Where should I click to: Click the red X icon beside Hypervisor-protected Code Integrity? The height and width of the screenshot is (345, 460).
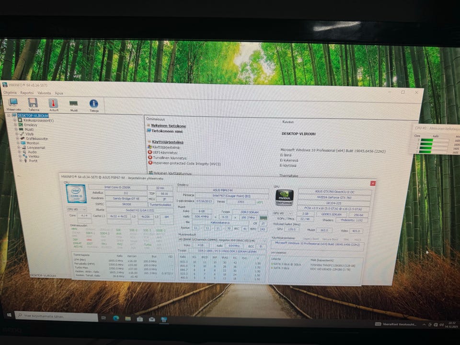(150, 163)
